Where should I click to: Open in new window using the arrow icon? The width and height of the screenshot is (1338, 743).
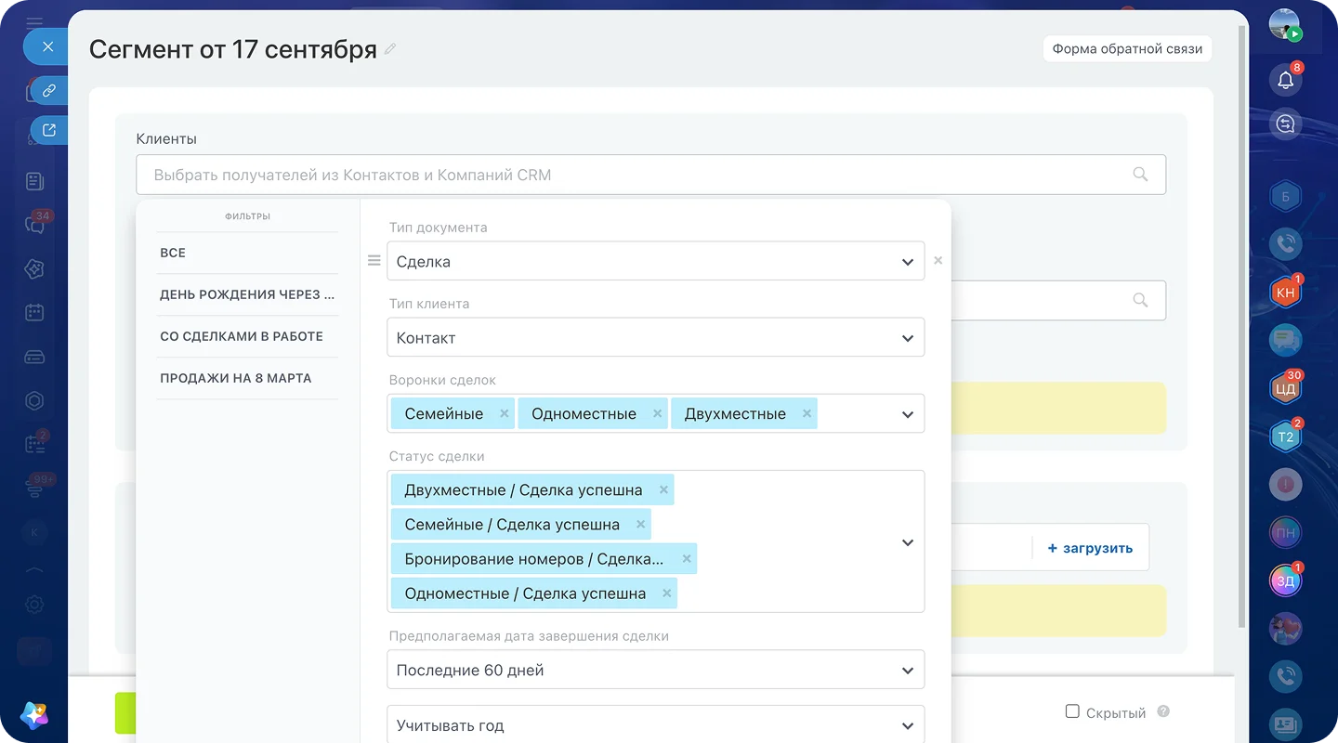click(49, 130)
